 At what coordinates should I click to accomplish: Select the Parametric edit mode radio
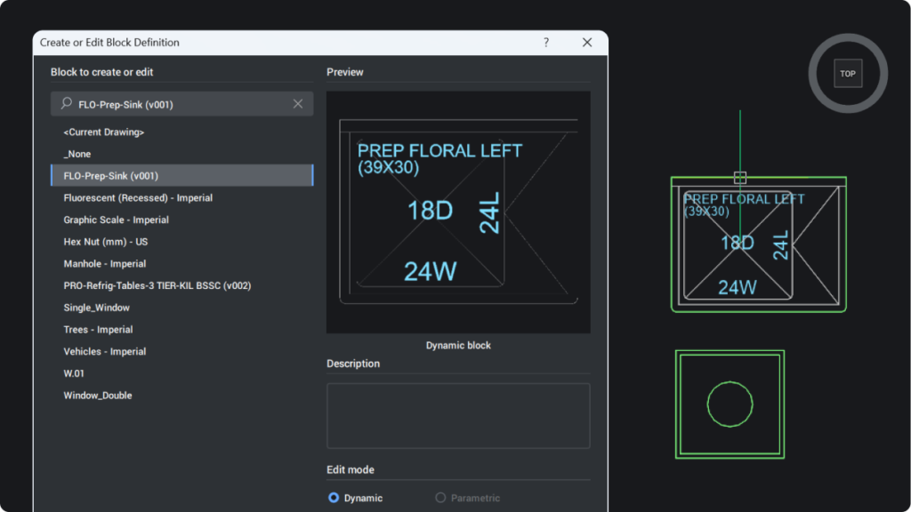tap(440, 498)
